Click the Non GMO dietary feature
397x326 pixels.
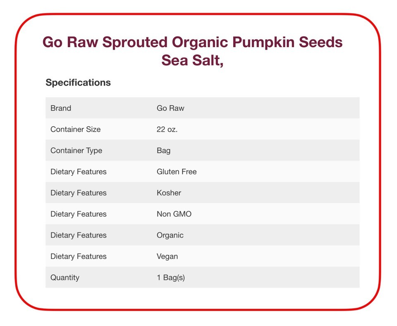(174, 214)
